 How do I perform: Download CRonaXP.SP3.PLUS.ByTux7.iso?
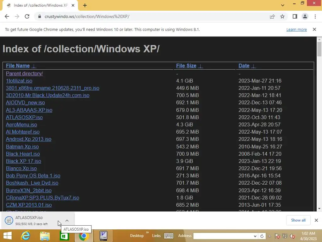pos(42,198)
